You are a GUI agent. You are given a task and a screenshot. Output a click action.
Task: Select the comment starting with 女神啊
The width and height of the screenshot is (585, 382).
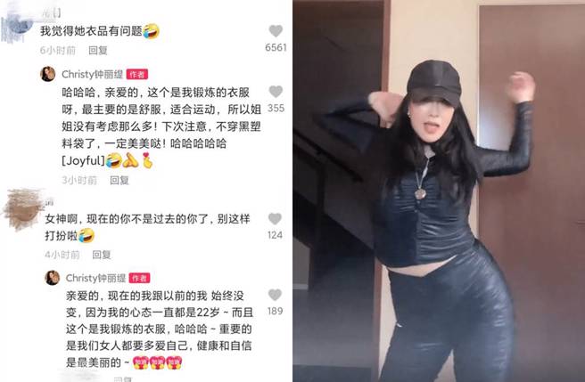coord(147,227)
